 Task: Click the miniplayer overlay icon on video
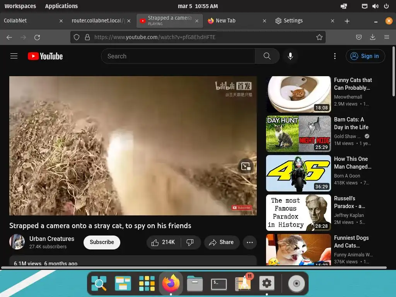[246, 166]
